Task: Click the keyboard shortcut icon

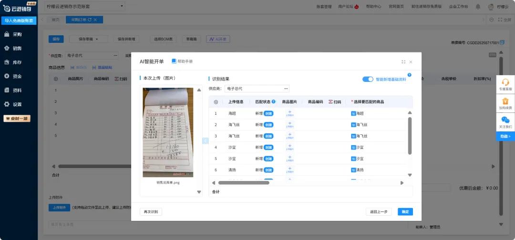Action: pos(492,55)
